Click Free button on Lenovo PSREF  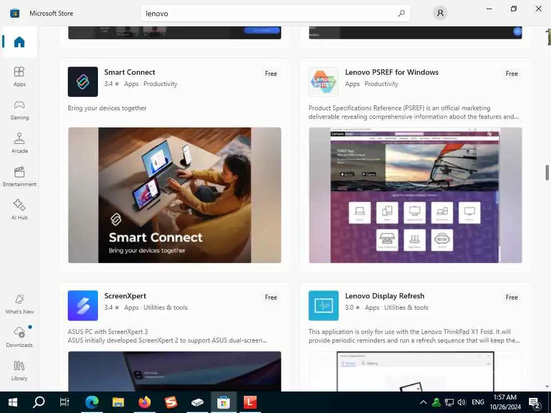coord(512,73)
